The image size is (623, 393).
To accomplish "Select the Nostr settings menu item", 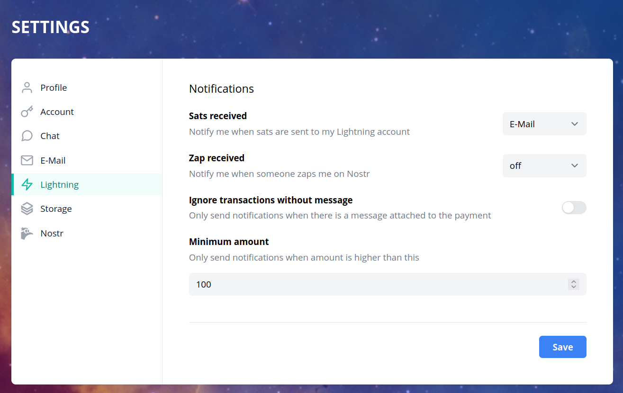I will [x=52, y=233].
